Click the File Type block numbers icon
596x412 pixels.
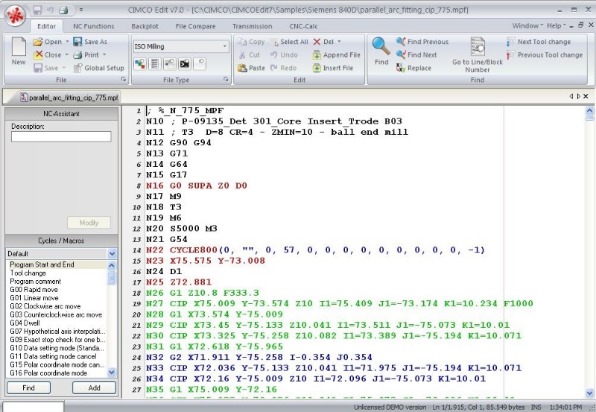155,64
